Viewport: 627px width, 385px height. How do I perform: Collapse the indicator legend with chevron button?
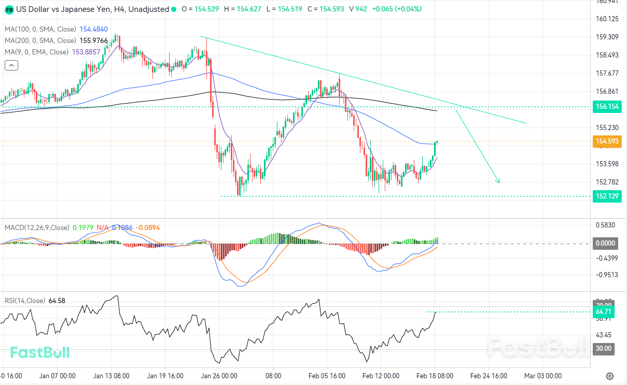[x=11, y=65]
